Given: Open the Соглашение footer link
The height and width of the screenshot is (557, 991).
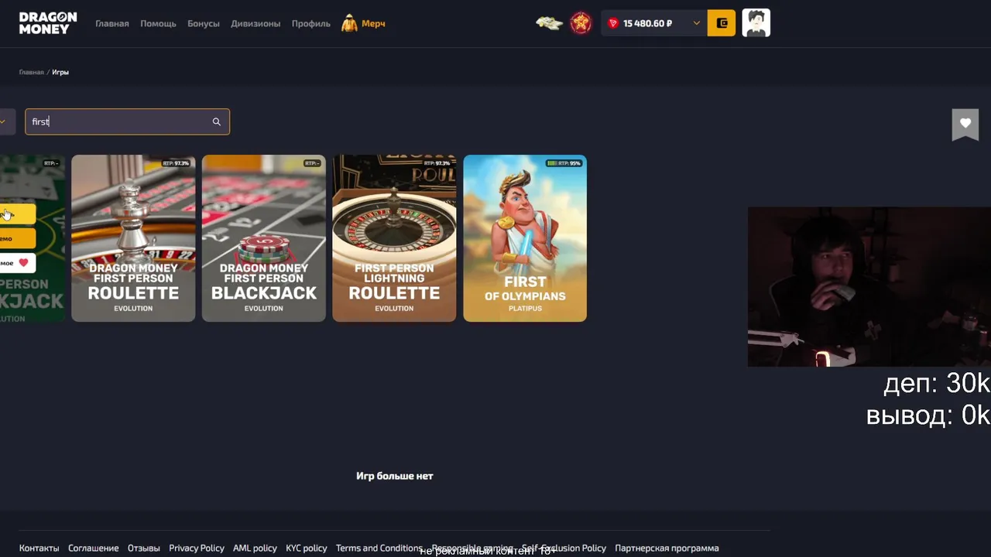Looking at the screenshot, I should point(93,548).
